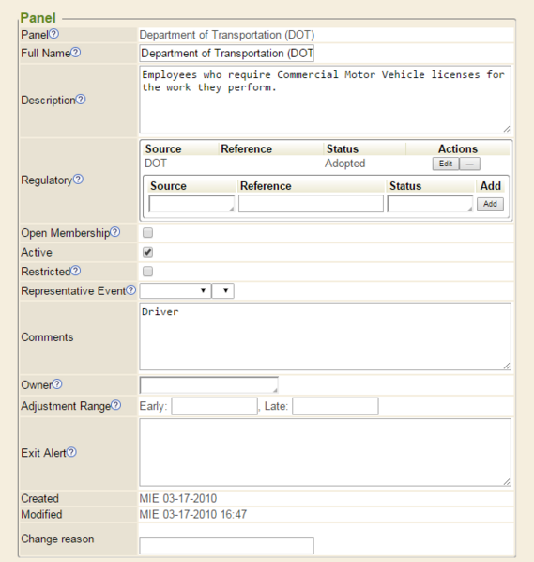Tick the Restricted checkbox
The width and height of the screenshot is (534, 562).
(148, 272)
